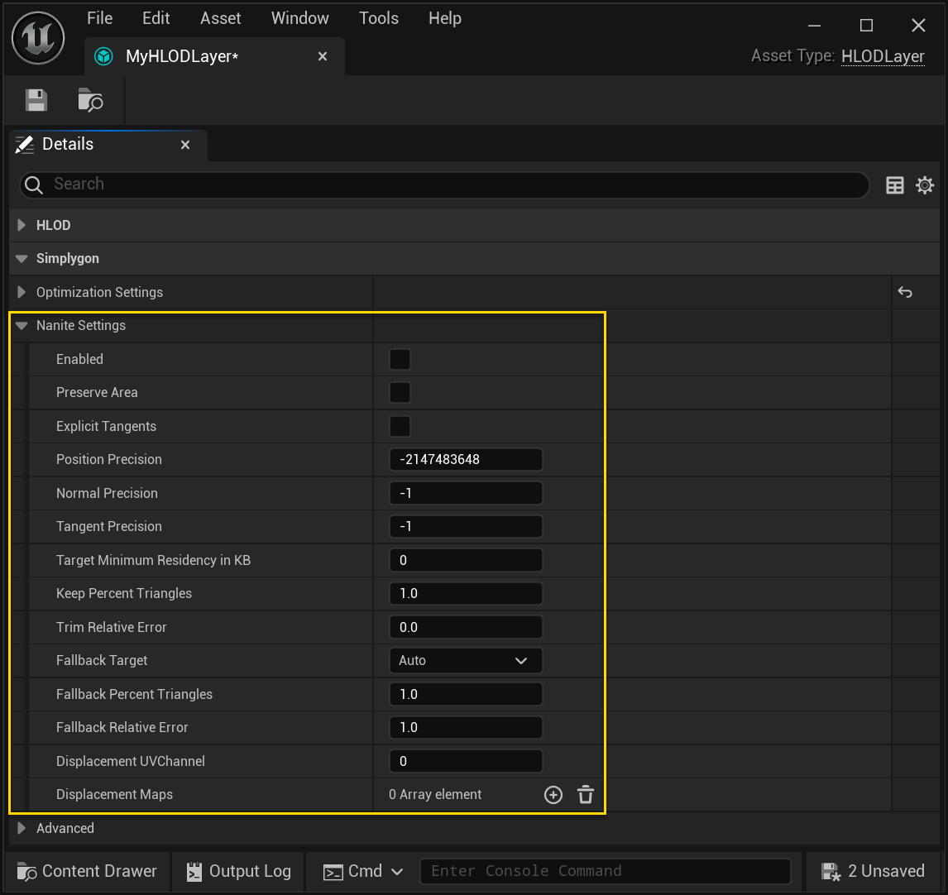The image size is (948, 895).
Task: Click the reset to default arrow for Optimization Settings
Action: coord(904,292)
